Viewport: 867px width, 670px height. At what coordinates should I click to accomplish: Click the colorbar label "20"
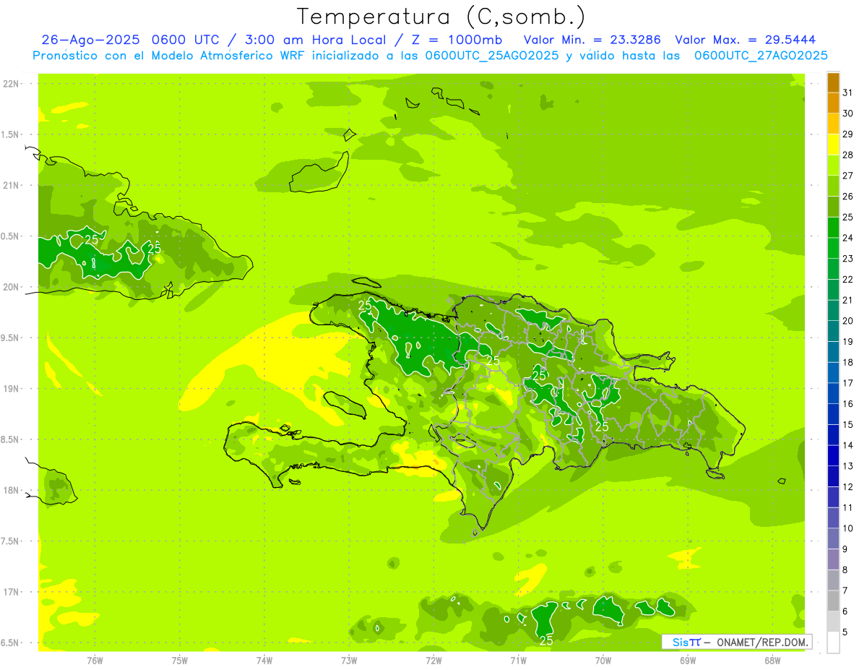(848, 321)
